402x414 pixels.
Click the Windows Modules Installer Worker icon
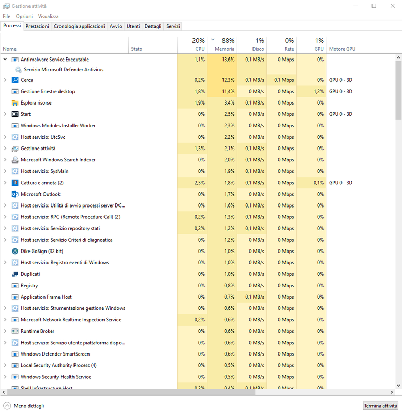tap(15, 126)
